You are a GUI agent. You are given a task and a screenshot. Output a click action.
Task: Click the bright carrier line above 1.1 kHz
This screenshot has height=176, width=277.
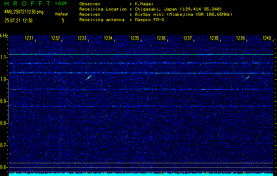141,55
